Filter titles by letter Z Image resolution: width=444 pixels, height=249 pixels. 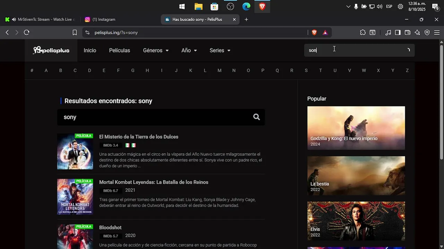[407, 71]
